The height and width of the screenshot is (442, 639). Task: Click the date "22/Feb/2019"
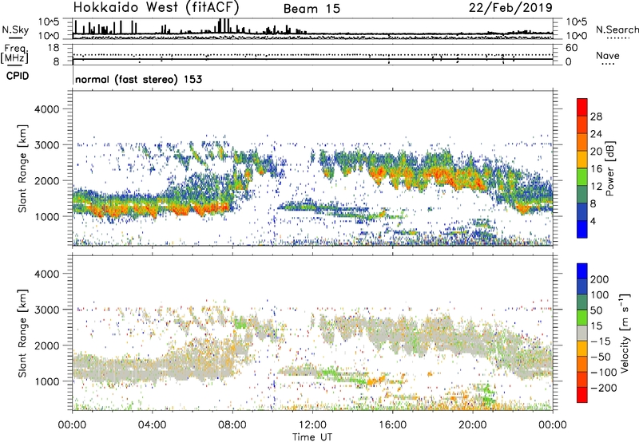[x=510, y=7]
